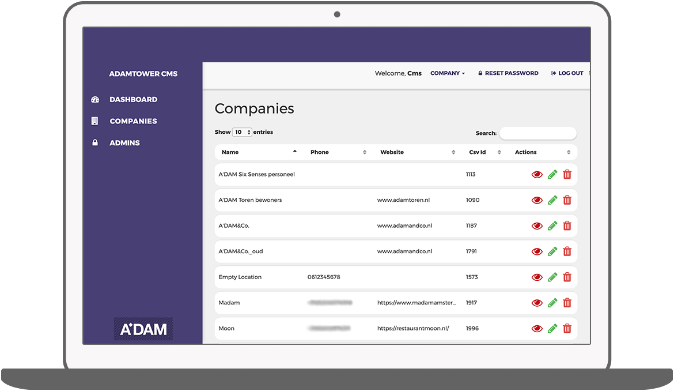
Task: Delete the A'DAM&Co. row with Csv Id 1187
Action: (x=567, y=226)
